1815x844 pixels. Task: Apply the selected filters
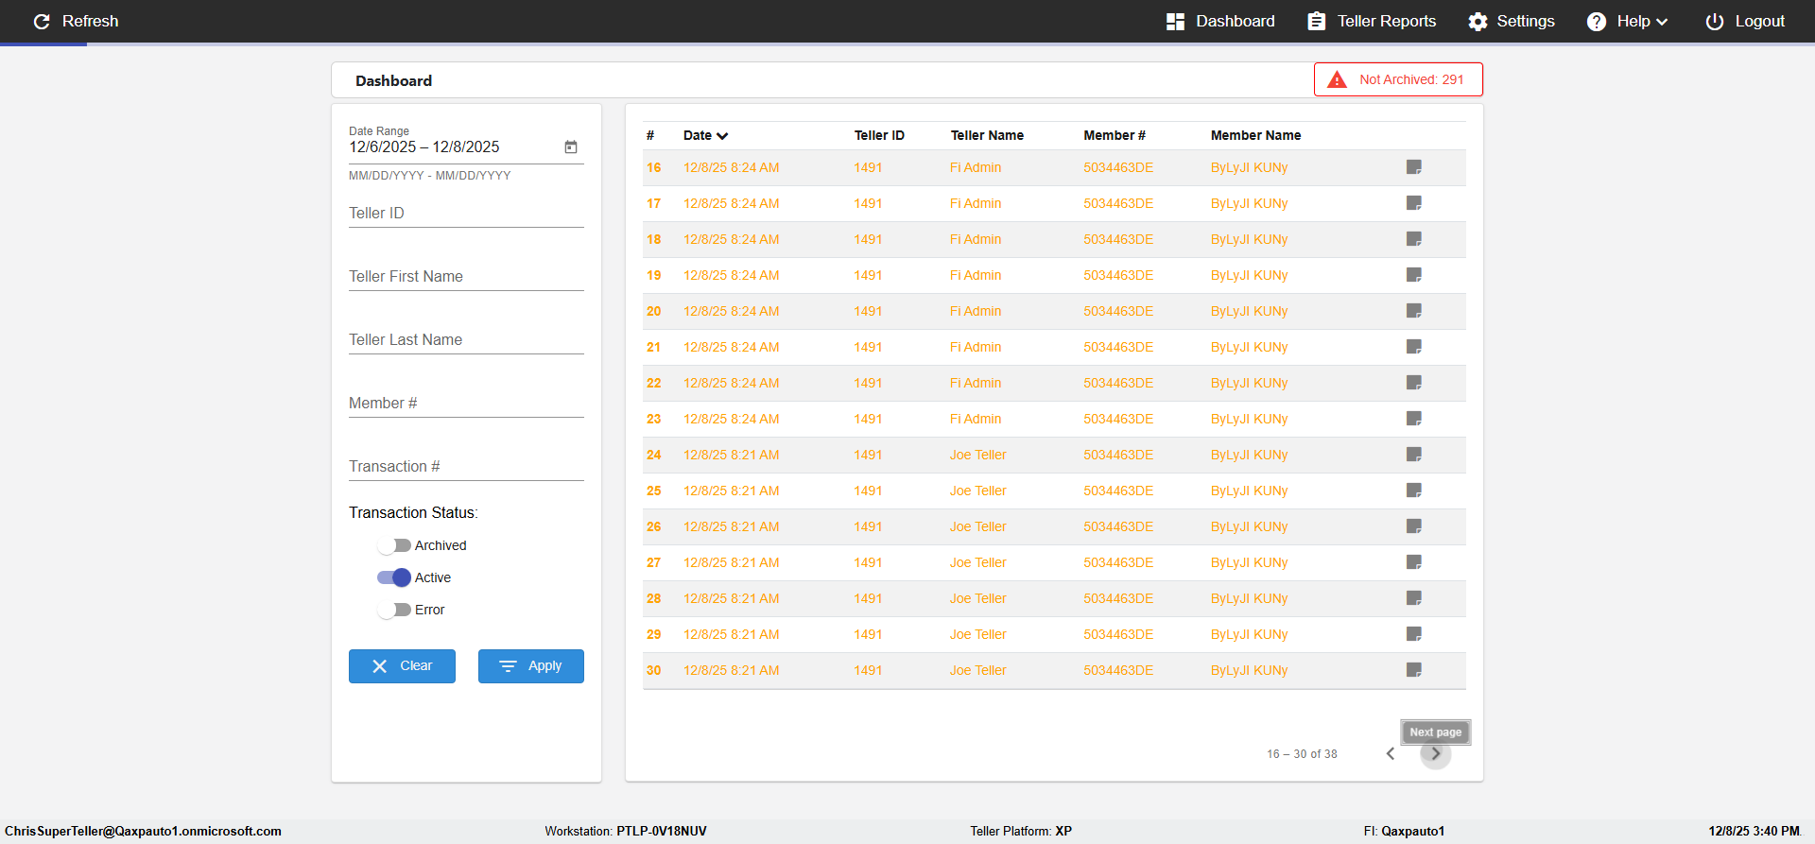pyautogui.click(x=531, y=666)
